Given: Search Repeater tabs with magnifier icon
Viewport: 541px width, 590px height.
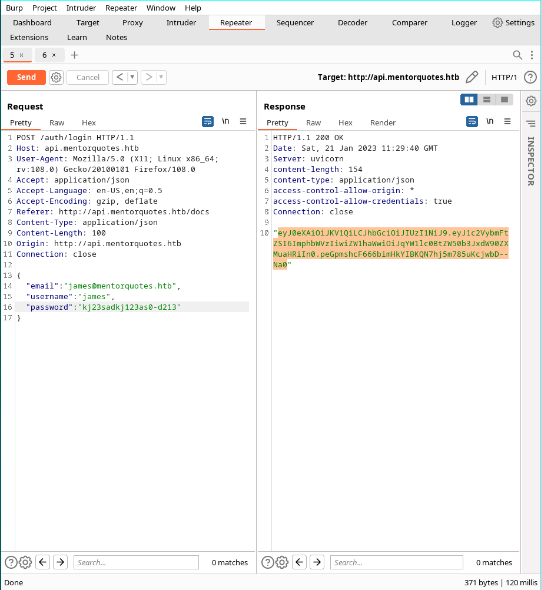Looking at the screenshot, I should pyautogui.click(x=517, y=55).
